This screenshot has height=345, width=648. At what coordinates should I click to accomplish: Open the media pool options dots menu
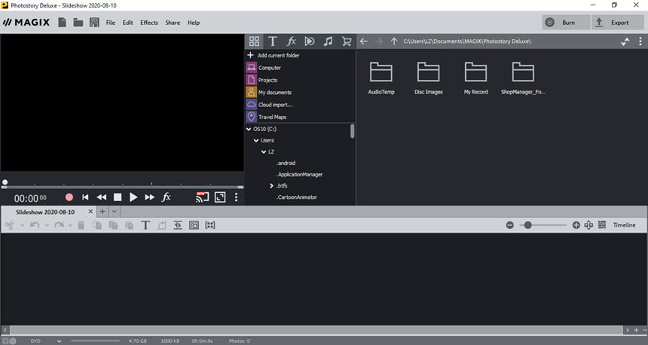640,41
